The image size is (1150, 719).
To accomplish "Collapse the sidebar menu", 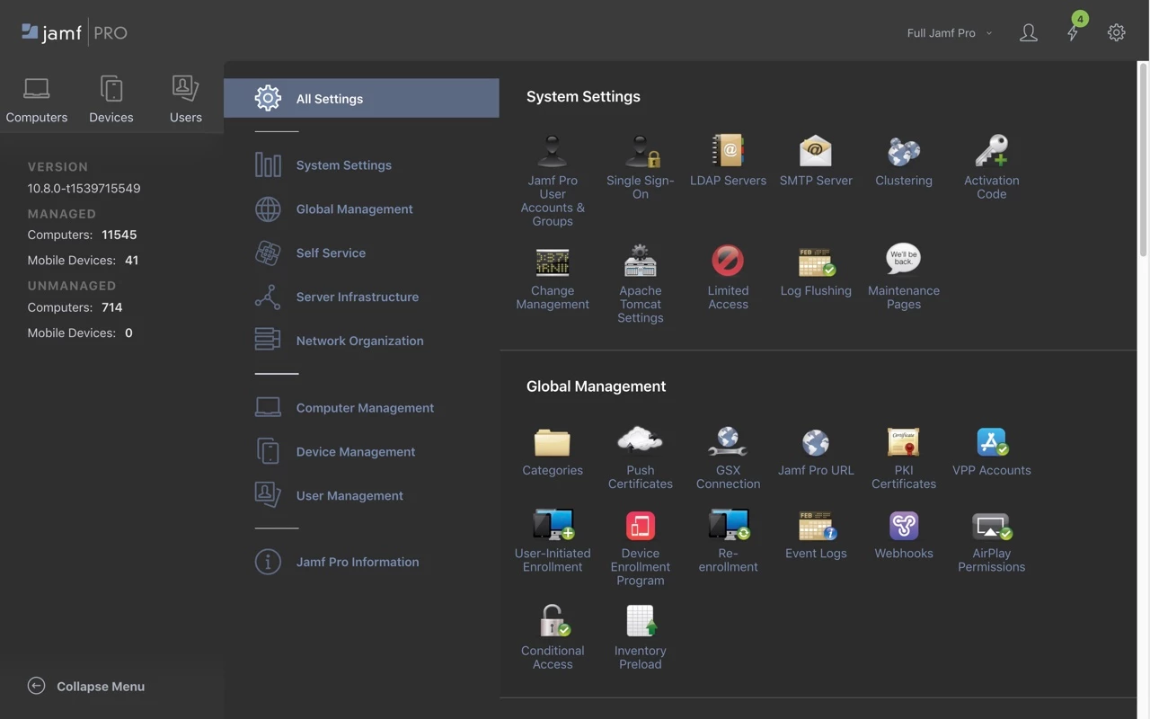I will (86, 686).
